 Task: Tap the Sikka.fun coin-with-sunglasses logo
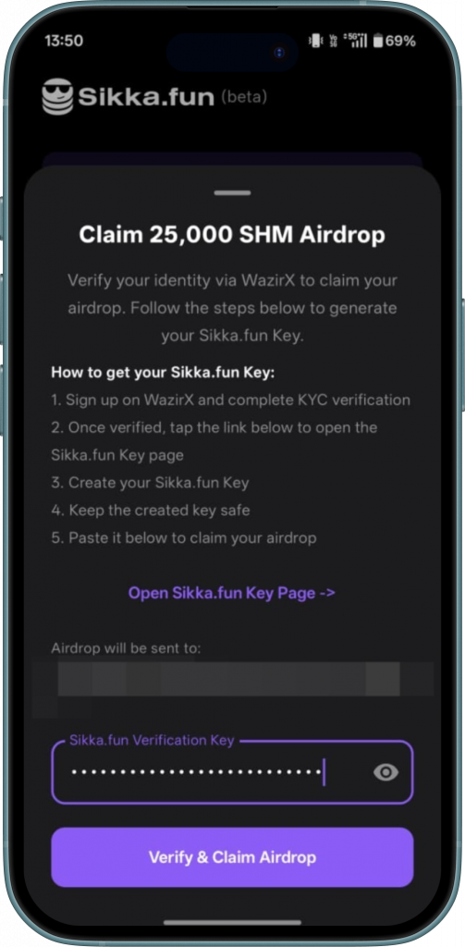[x=57, y=96]
